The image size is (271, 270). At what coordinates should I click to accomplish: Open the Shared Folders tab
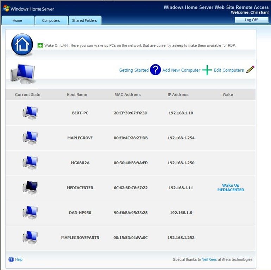[x=85, y=20]
